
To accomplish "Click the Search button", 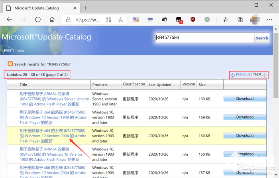I will (x=262, y=38).
